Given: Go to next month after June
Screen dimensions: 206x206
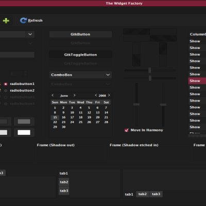Looking at the screenshot, I should (74, 95).
